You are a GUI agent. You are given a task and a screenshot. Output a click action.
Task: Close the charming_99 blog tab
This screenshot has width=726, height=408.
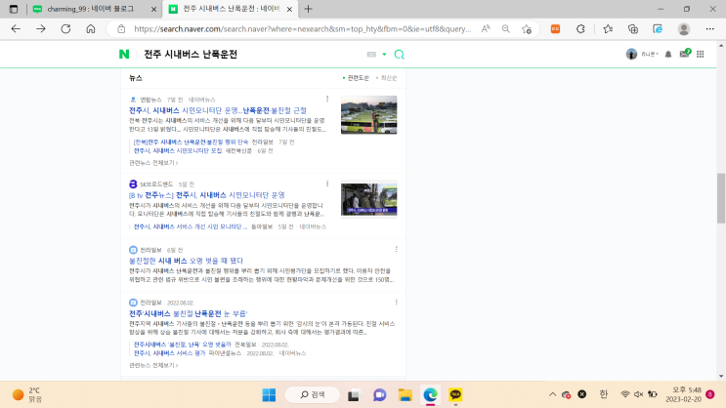tap(153, 9)
